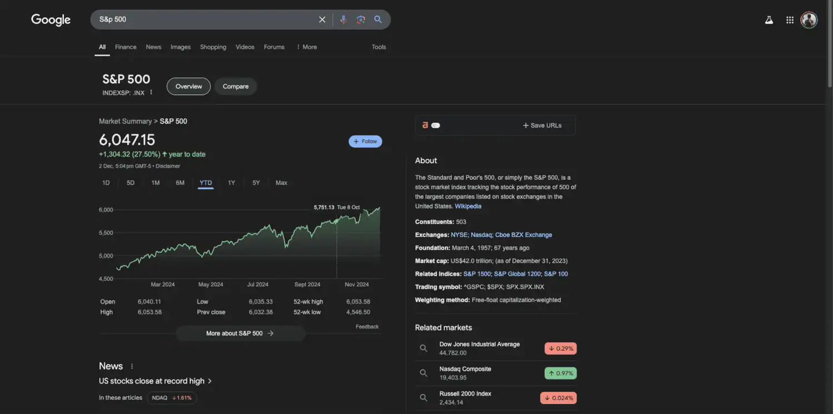
Task: Open the Cboe BZX Exchange link
Action: (524, 235)
